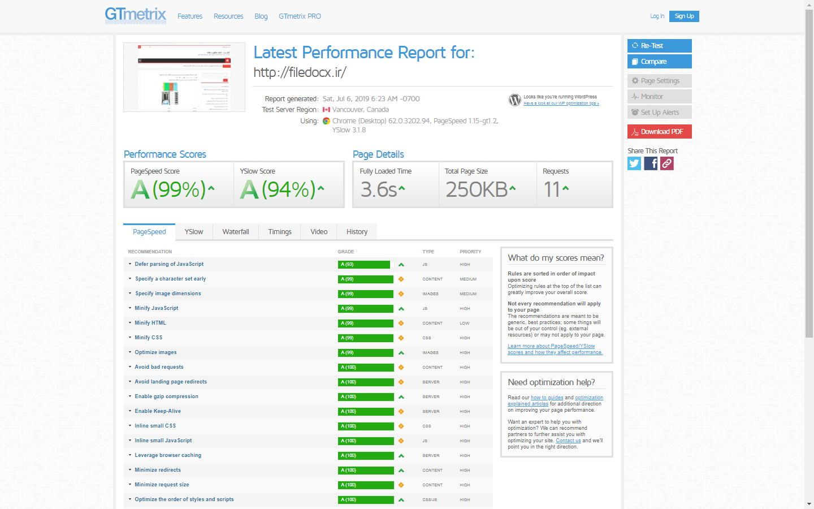Click diamond icon for Specify image dimensions
This screenshot has height=509, width=814.
coord(401,294)
